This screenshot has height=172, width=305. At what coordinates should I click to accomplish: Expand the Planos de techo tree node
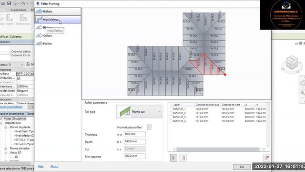pyautogui.click(x=6, y=149)
